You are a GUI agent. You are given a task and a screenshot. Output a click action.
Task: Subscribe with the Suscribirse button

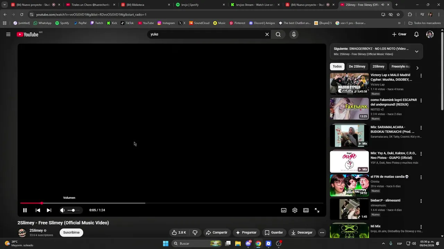click(x=71, y=232)
